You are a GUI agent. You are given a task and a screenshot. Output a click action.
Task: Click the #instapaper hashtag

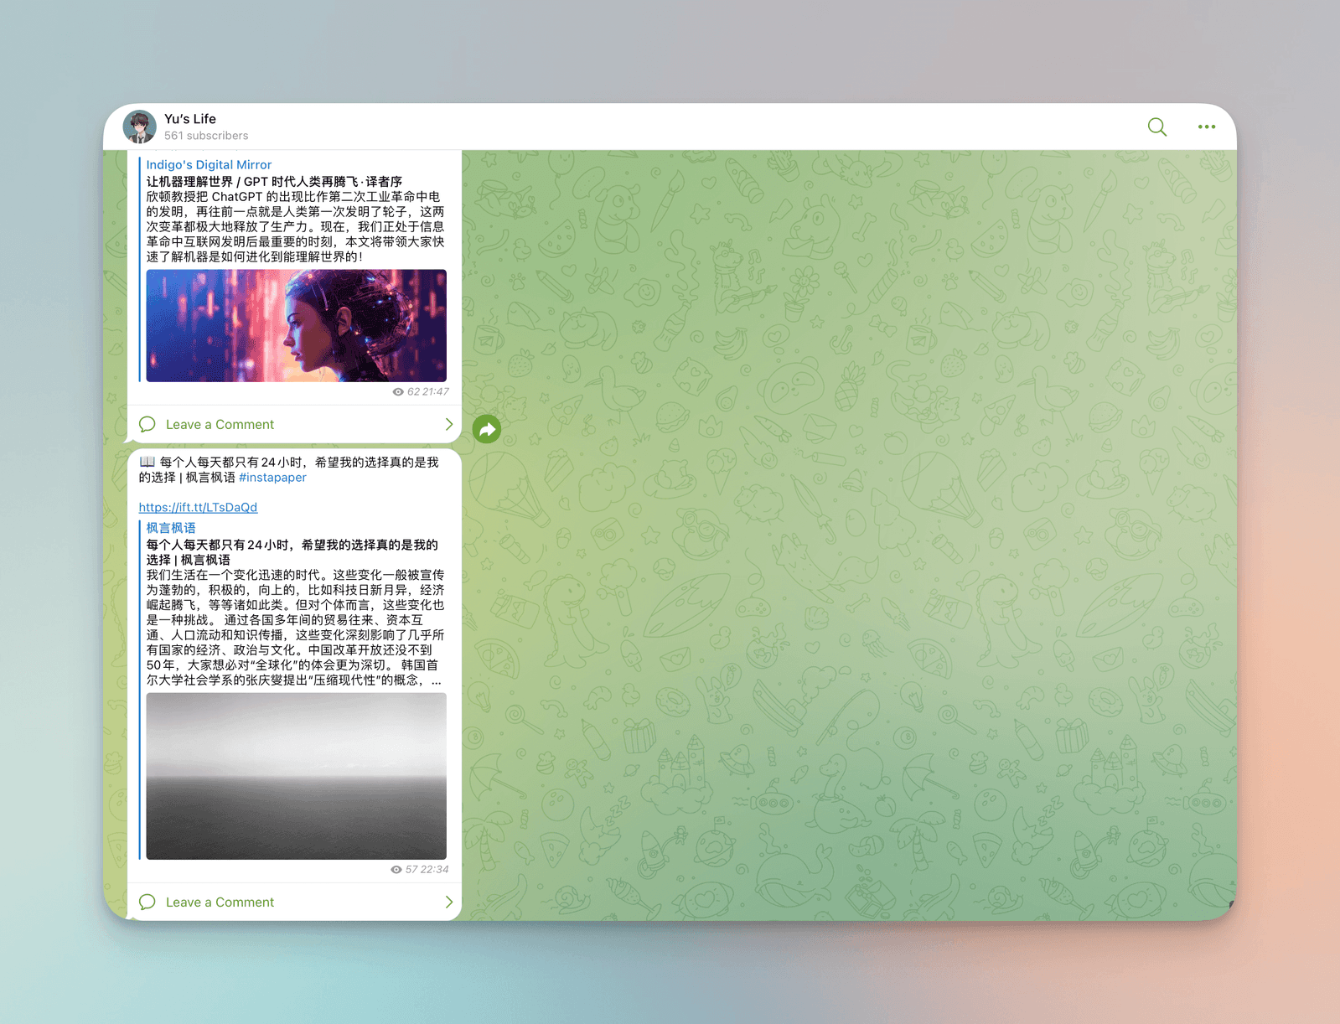pos(272,477)
